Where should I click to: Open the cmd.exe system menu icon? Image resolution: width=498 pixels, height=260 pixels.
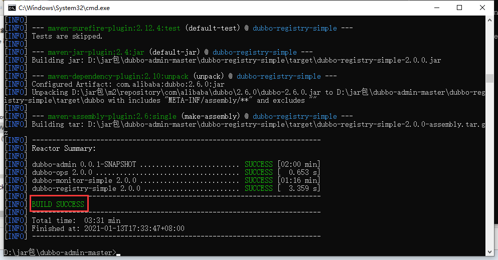coord(12,8)
